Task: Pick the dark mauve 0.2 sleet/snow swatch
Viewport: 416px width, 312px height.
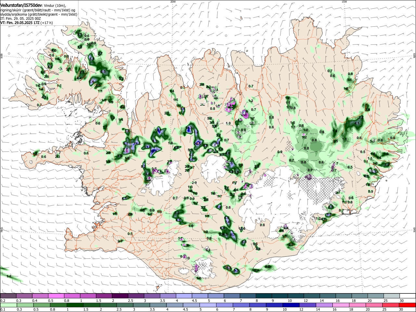Action: point(8,296)
